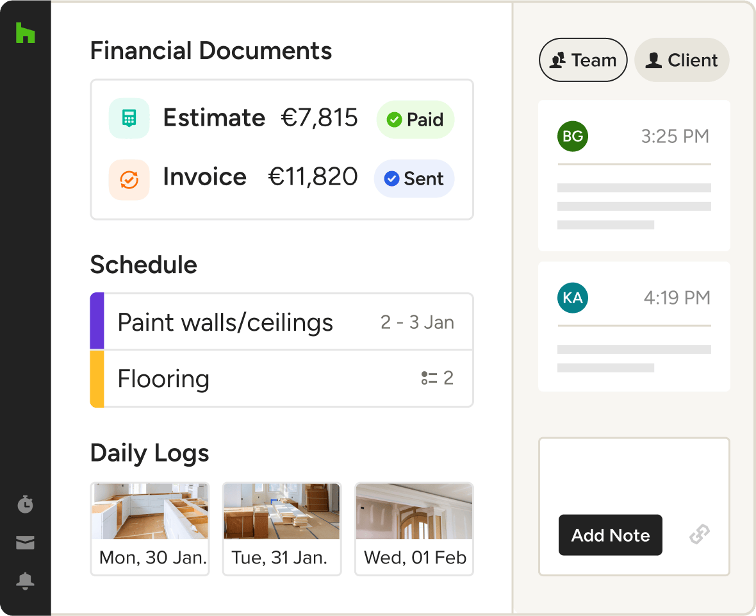The width and height of the screenshot is (756, 616).
Task: Click the BG avatar on 3:25 PM note
Action: (572, 136)
